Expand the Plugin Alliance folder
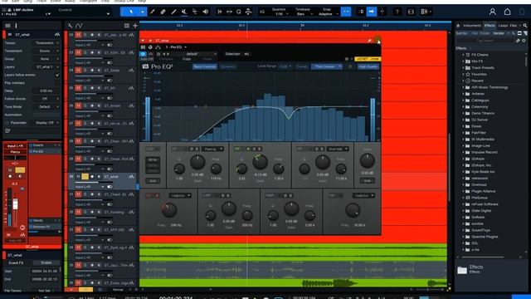The height and width of the screenshot is (299, 531). click(x=463, y=191)
